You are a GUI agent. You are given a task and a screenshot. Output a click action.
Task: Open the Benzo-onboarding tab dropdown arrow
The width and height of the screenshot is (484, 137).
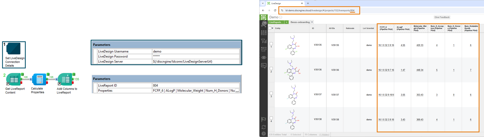[x=312, y=22]
